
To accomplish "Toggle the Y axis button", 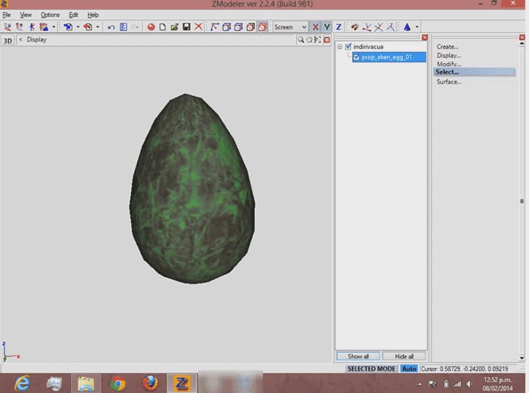I will click(327, 27).
